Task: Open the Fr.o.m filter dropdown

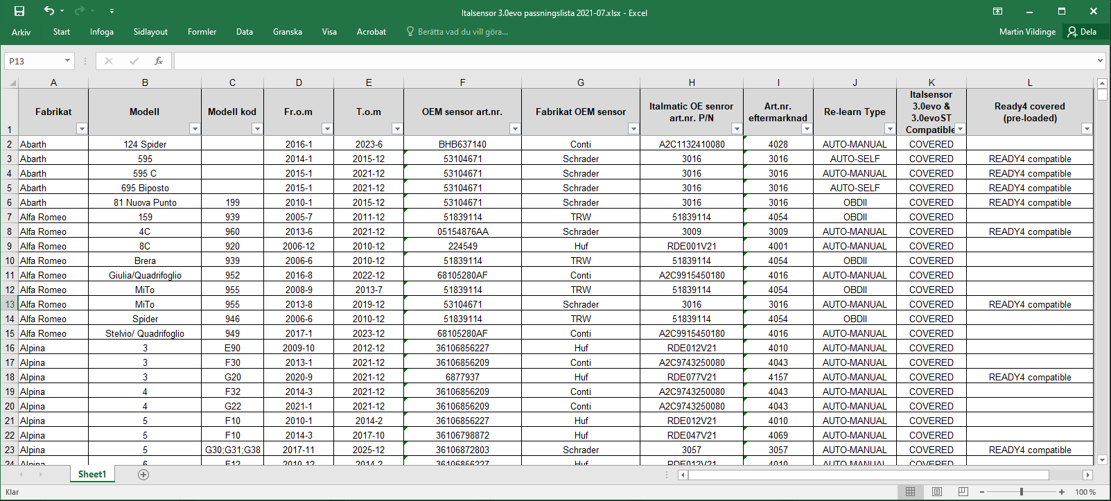Action: click(x=327, y=129)
